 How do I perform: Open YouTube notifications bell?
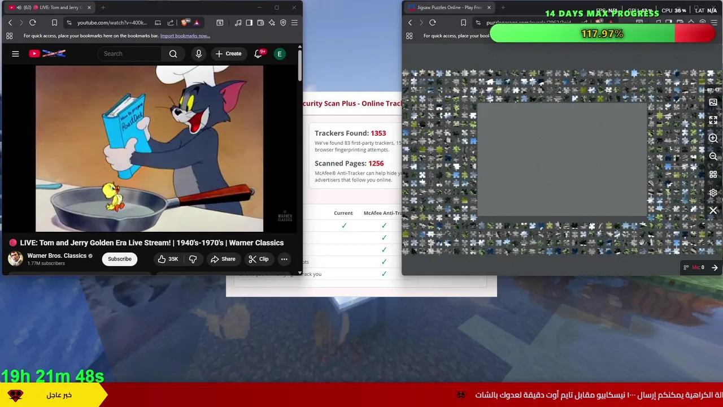pos(258,54)
